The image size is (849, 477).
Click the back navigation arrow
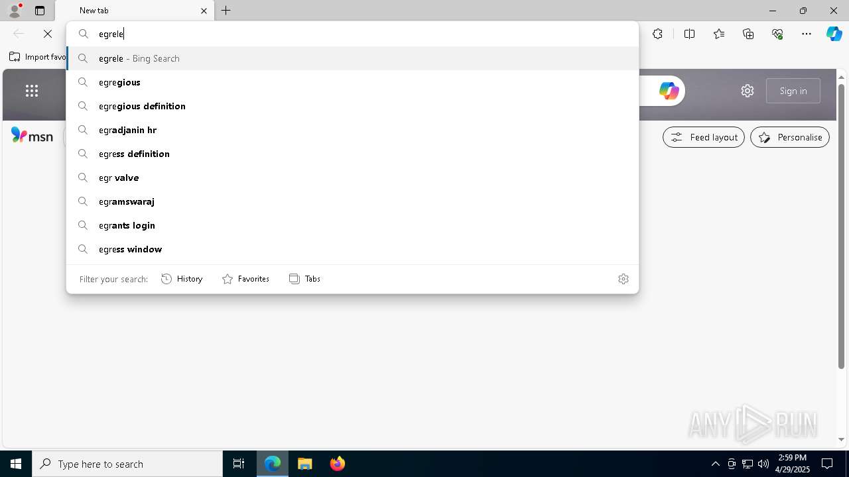point(19,34)
